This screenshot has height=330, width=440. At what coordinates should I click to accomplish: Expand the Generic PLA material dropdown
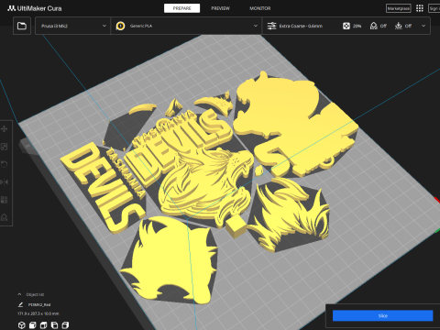pyautogui.click(x=186, y=26)
